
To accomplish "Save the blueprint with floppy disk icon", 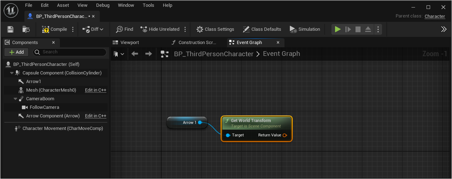I will pyautogui.click(x=10, y=29).
